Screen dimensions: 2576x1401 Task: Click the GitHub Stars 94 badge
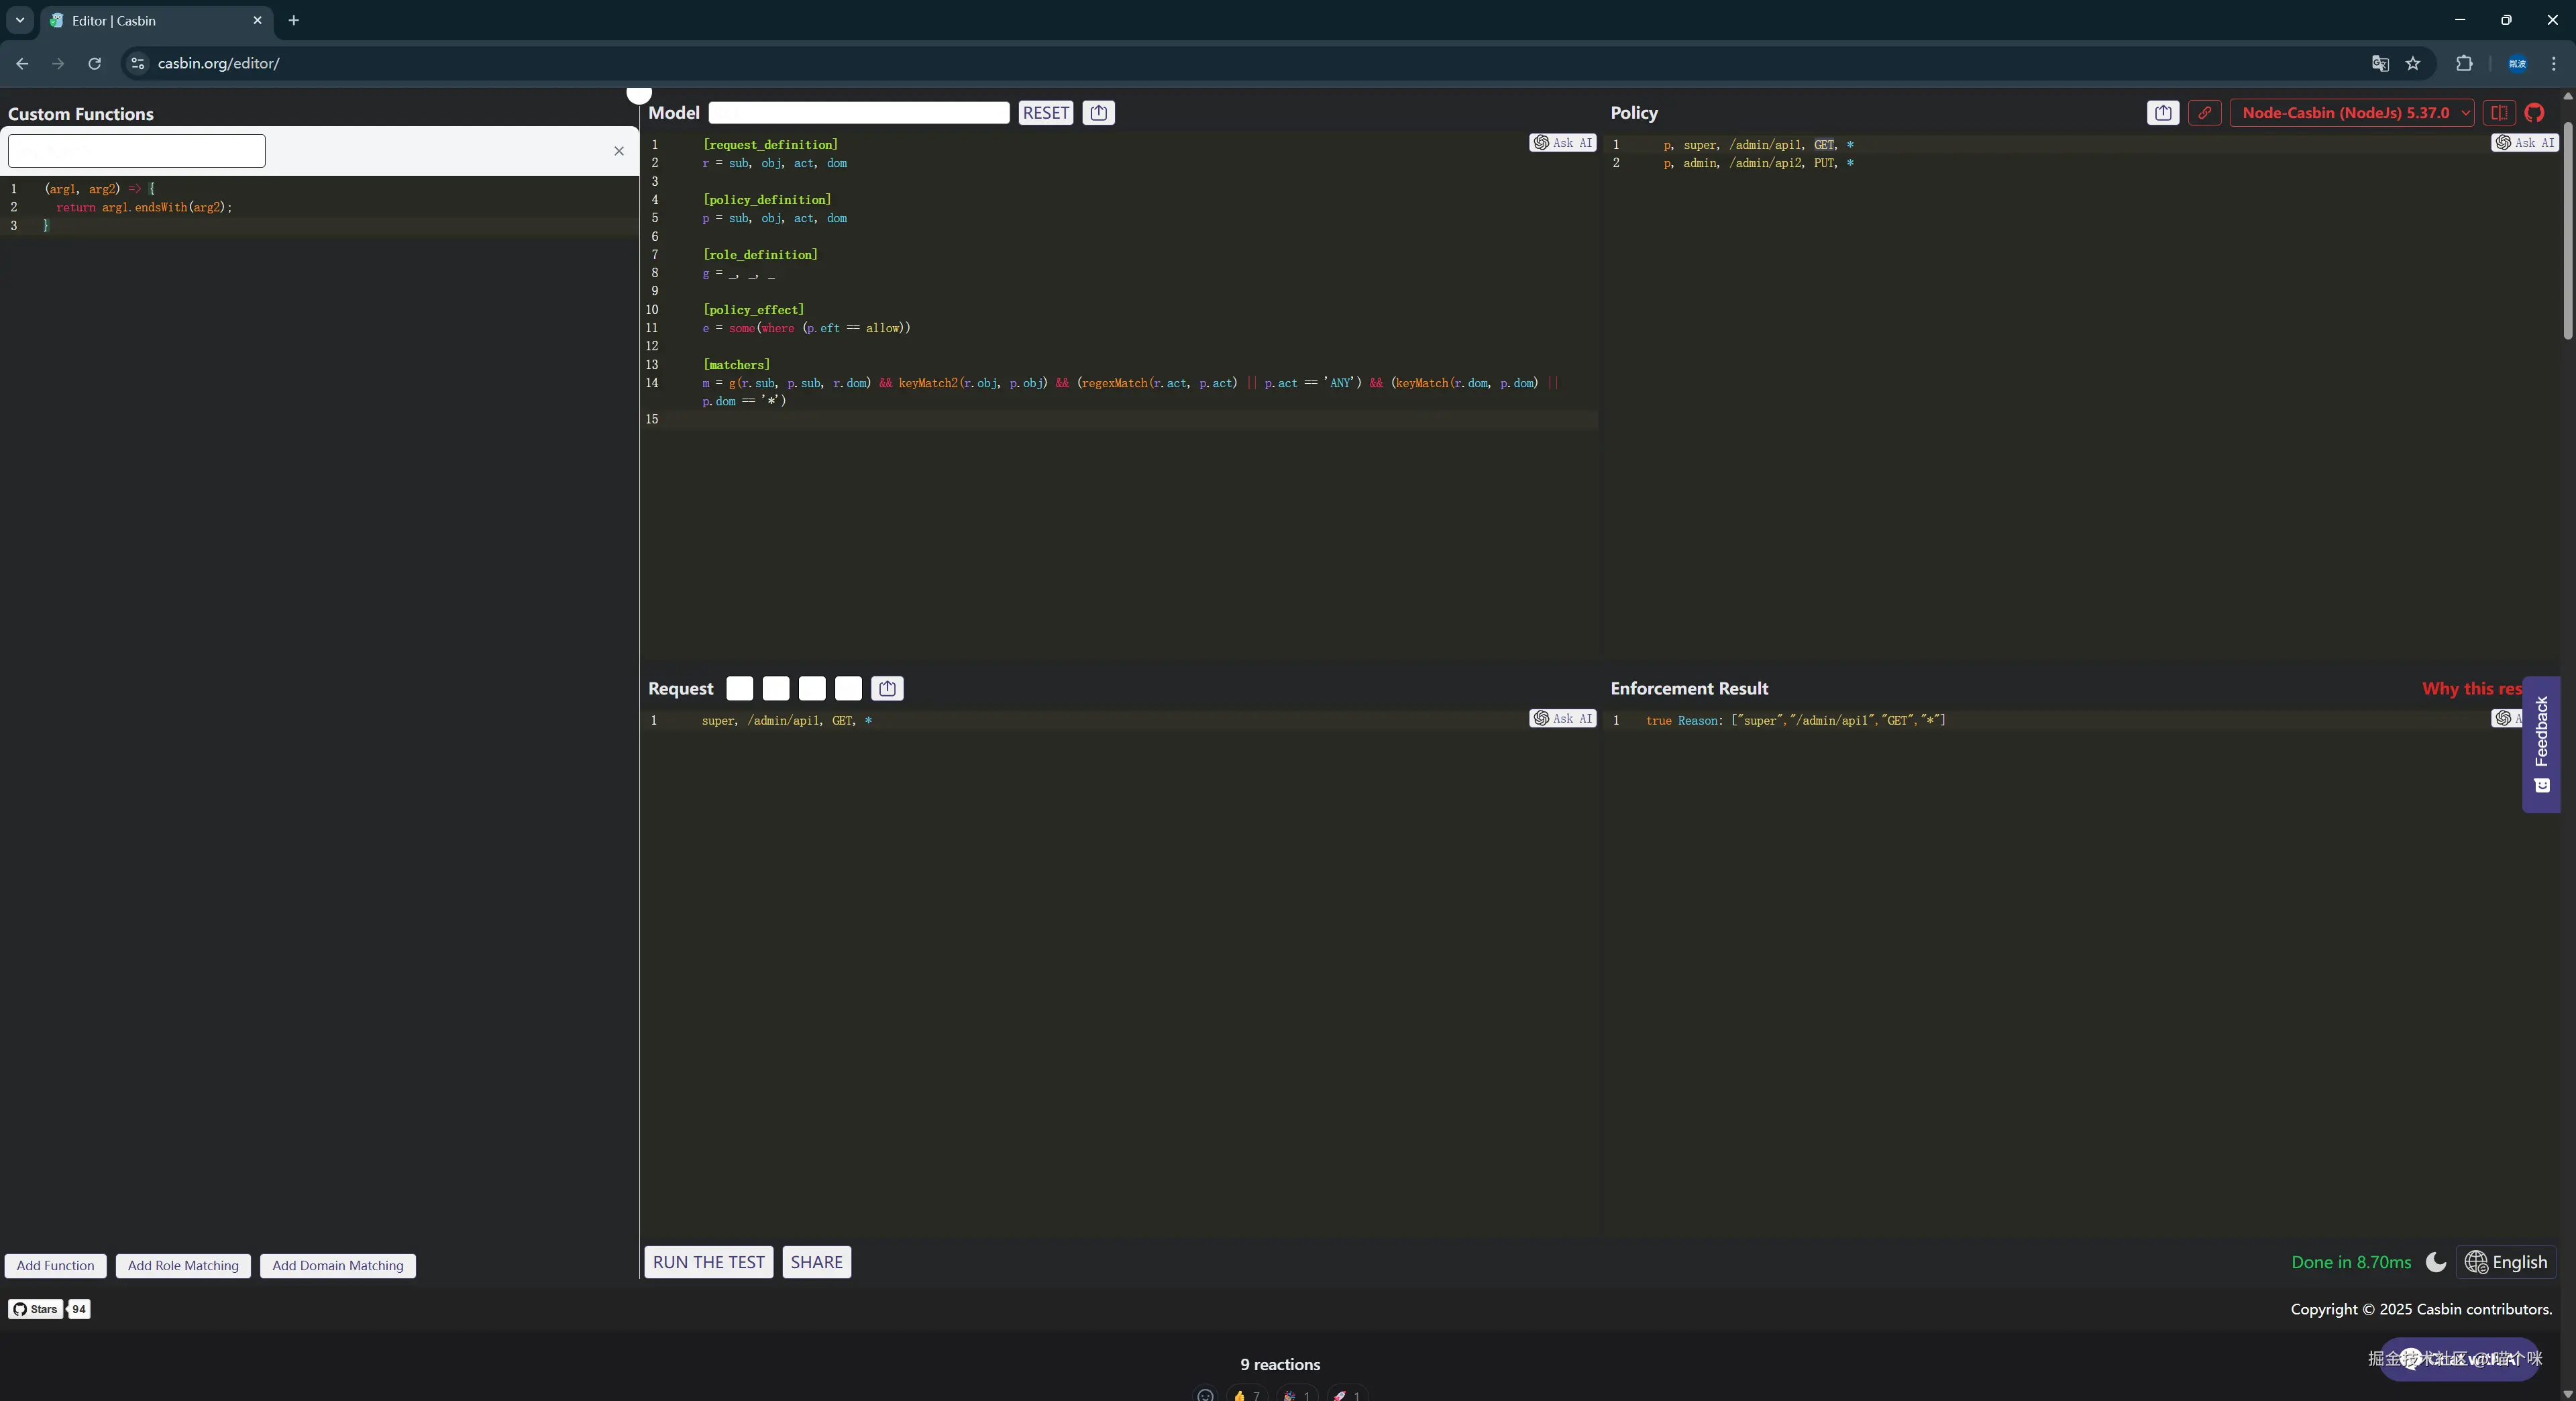pos(48,1309)
